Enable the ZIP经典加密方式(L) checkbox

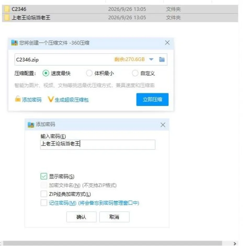44,194
